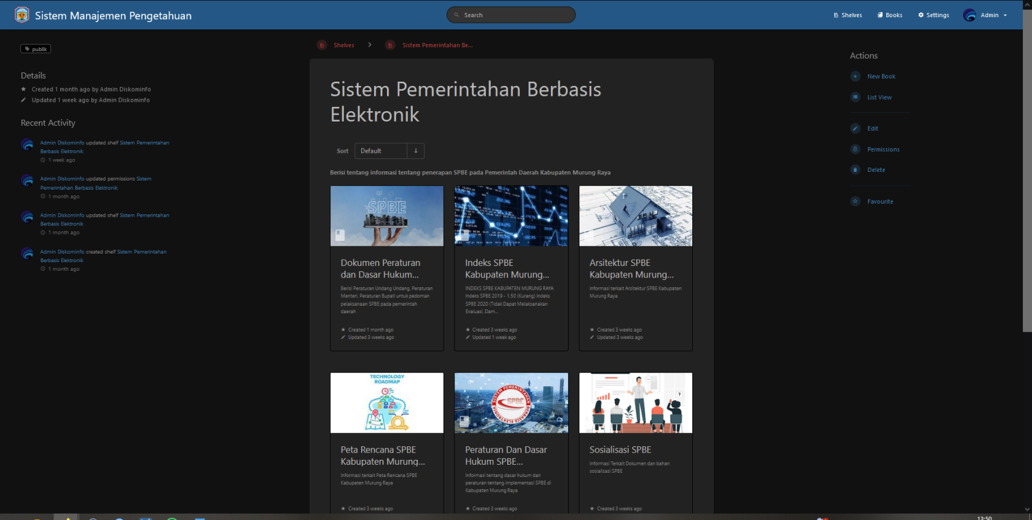1032x520 pixels.
Task: Expand the Admin dropdown caret
Action: [x=1006, y=15]
